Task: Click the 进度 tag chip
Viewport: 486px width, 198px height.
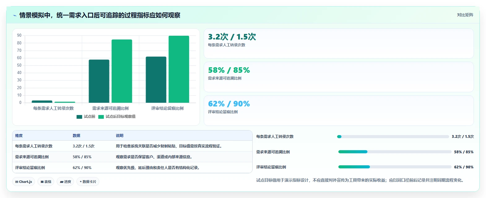Action: pyautogui.click(x=65, y=182)
